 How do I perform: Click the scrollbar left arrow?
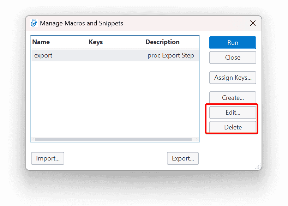pos(33,139)
